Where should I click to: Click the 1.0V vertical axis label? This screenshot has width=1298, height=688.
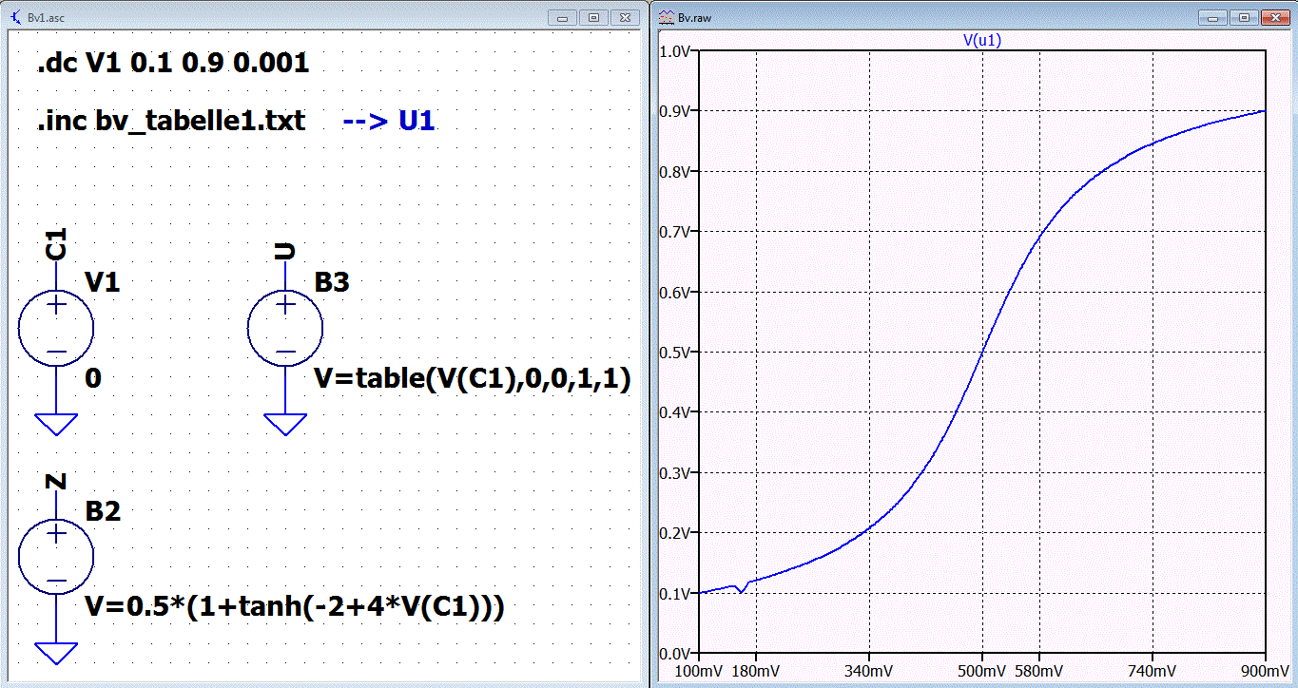click(x=674, y=51)
